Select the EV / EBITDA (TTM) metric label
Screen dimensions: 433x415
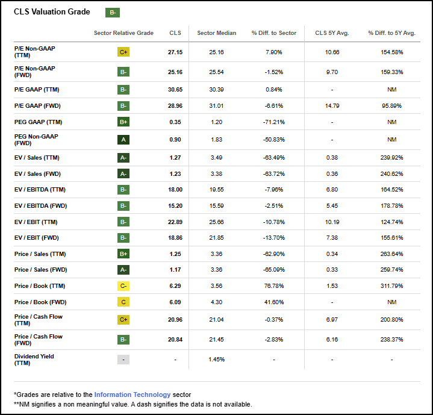click(x=40, y=189)
